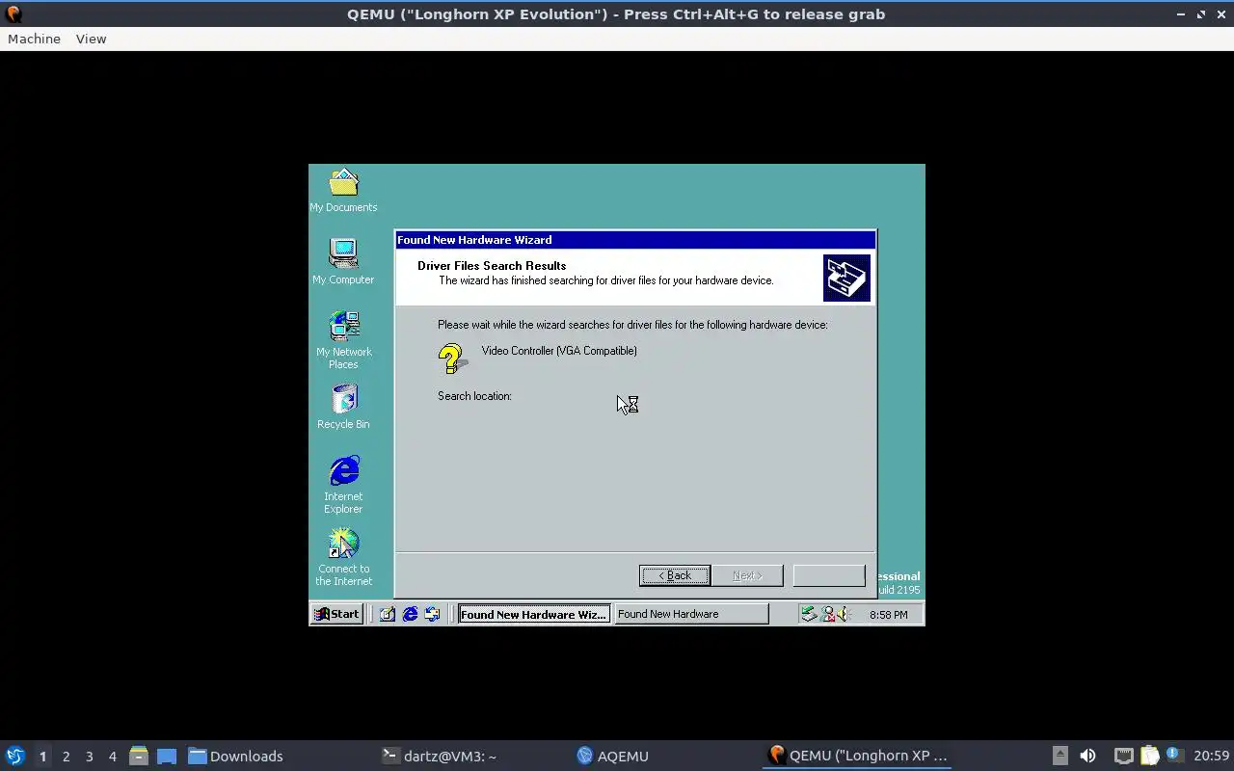Select My Network Places icon

343,339
